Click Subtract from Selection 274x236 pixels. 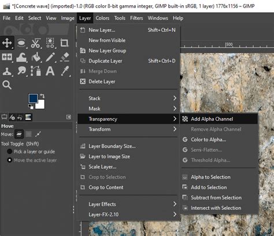[219, 198]
